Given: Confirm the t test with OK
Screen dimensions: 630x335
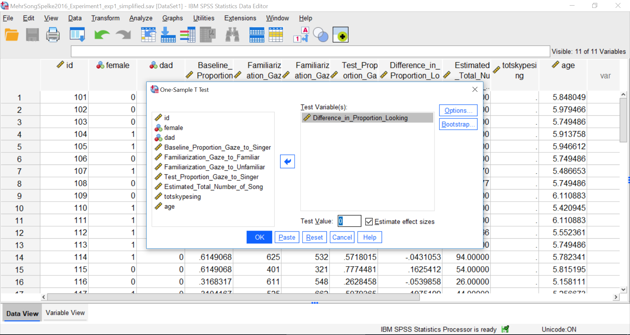Looking at the screenshot, I should point(259,237).
